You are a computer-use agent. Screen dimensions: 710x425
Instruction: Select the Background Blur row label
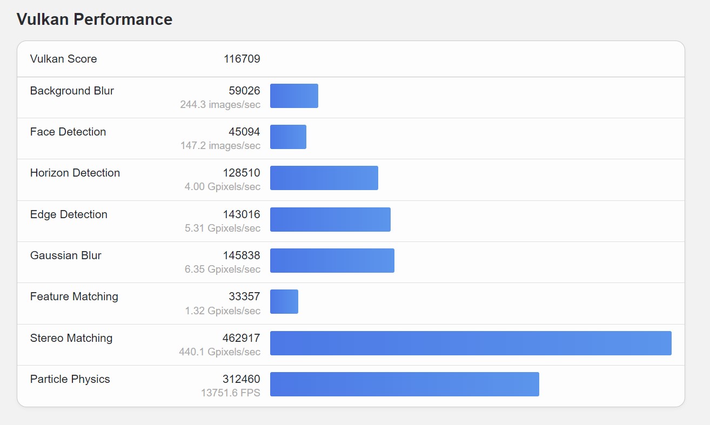pyautogui.click(x=72, y=91)
